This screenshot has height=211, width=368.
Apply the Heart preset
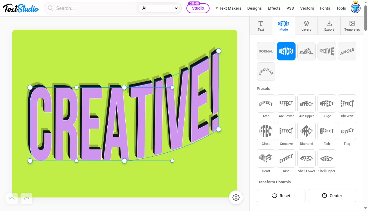(266, 158)
